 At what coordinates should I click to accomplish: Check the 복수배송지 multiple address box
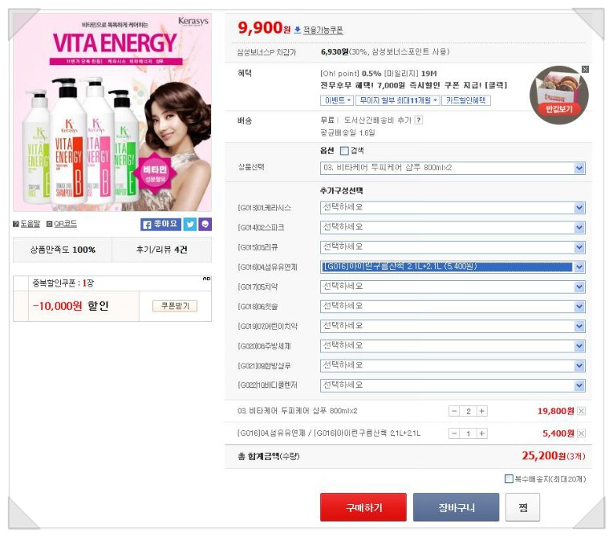click(509, 478)
